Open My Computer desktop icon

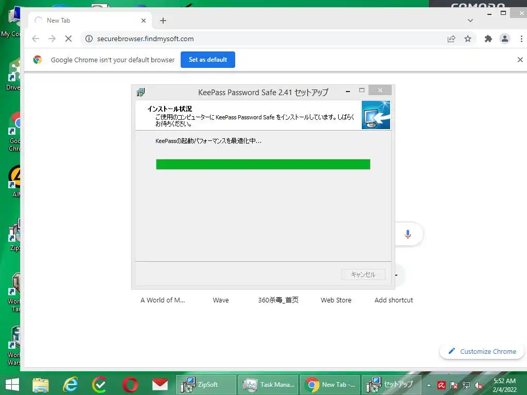[x=10, y=22]
